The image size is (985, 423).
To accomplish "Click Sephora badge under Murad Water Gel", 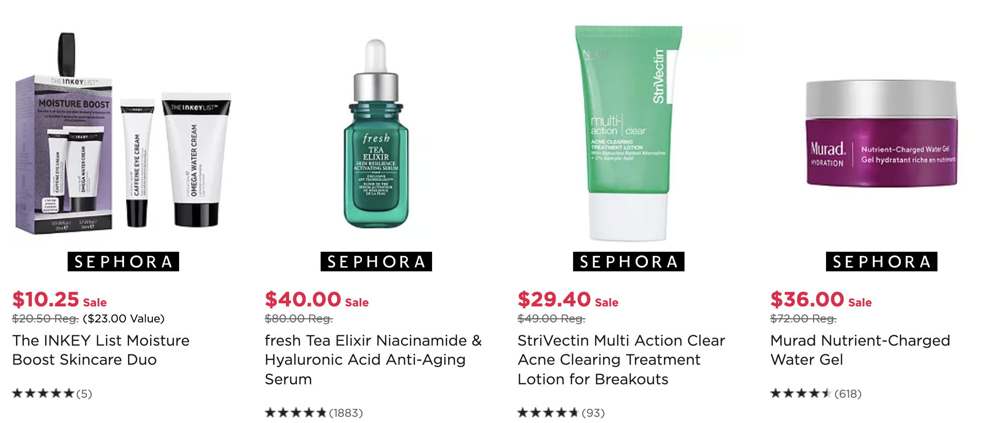I will (x=881, y=262).
